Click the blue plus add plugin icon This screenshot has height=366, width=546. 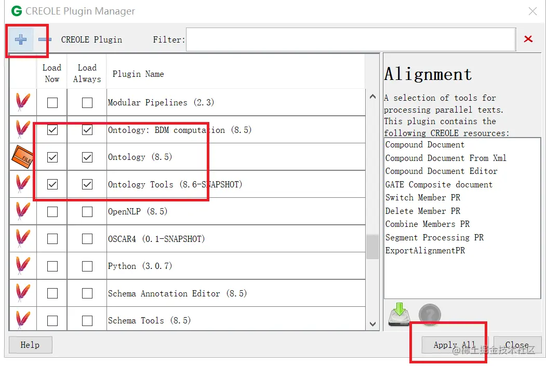[x=21, y=39]
